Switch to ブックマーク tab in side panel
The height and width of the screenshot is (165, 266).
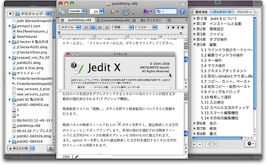click(x=222, y=12)
